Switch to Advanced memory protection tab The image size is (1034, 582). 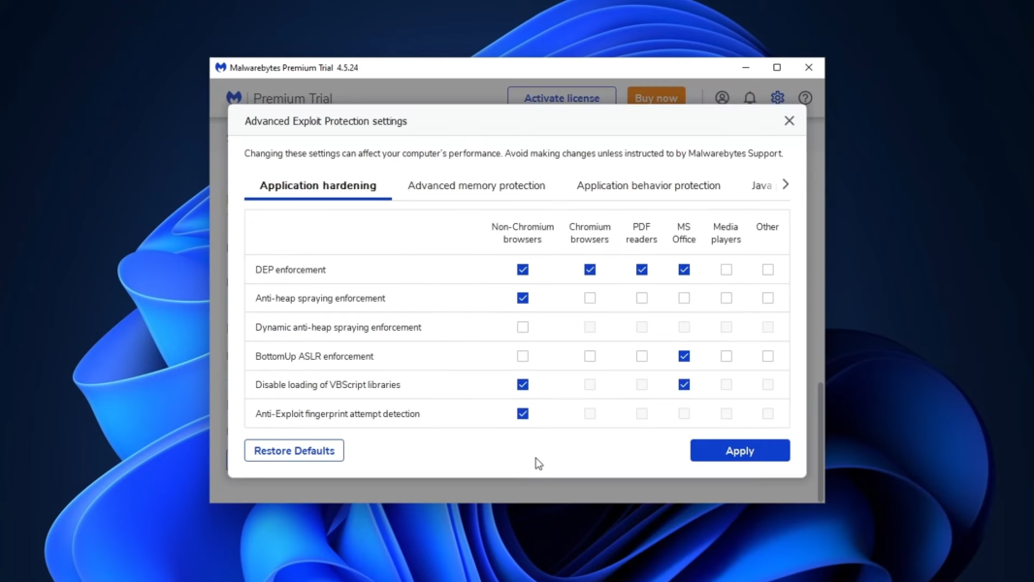[x=476, y=185]
